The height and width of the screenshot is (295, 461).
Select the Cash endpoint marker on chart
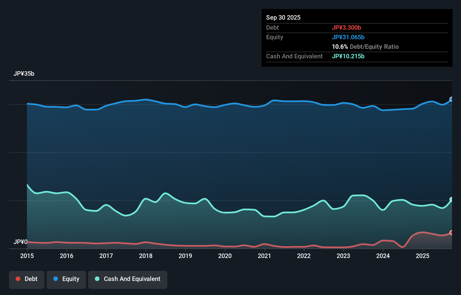click(x=452, y=199)
